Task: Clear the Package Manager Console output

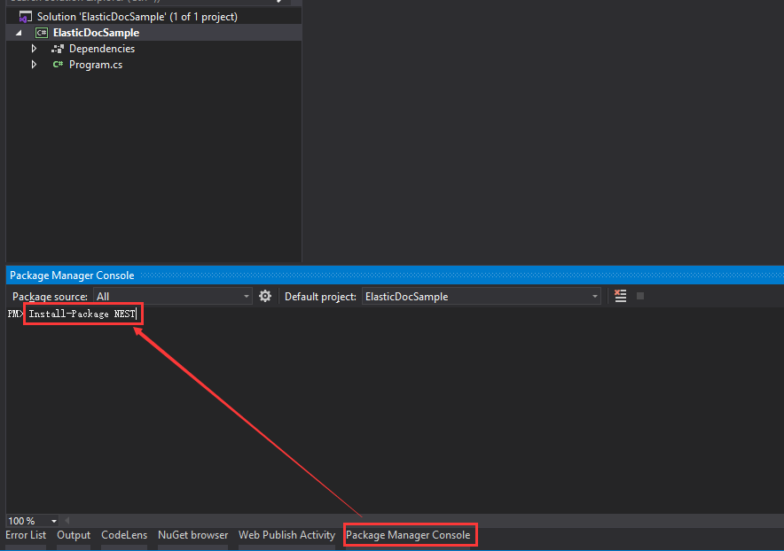Action: point(621,296)
